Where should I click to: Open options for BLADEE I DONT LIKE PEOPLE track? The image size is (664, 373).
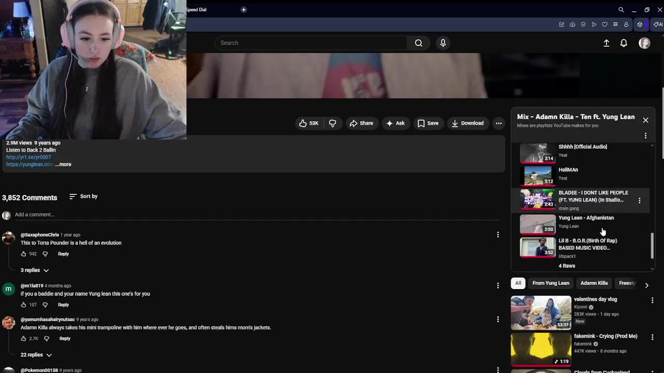tap(639, 200)
